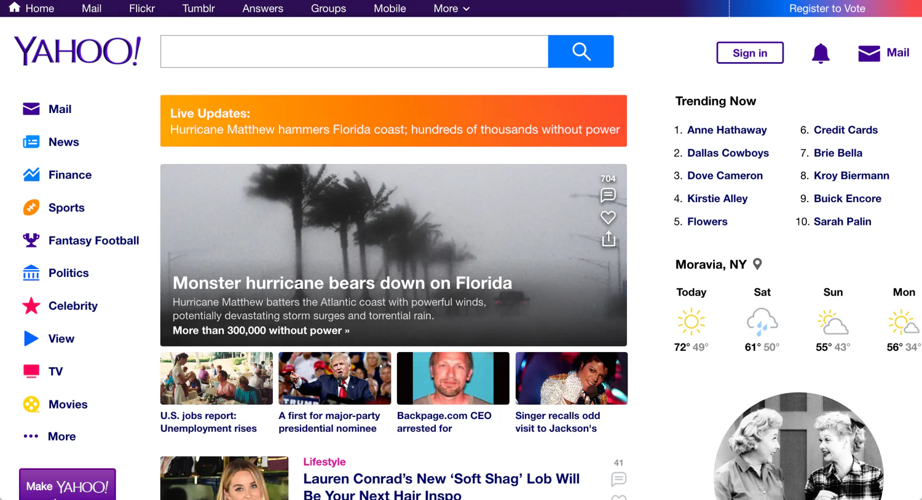
Task: Click trending topic Credit Cards
Action: pos(846,130)
